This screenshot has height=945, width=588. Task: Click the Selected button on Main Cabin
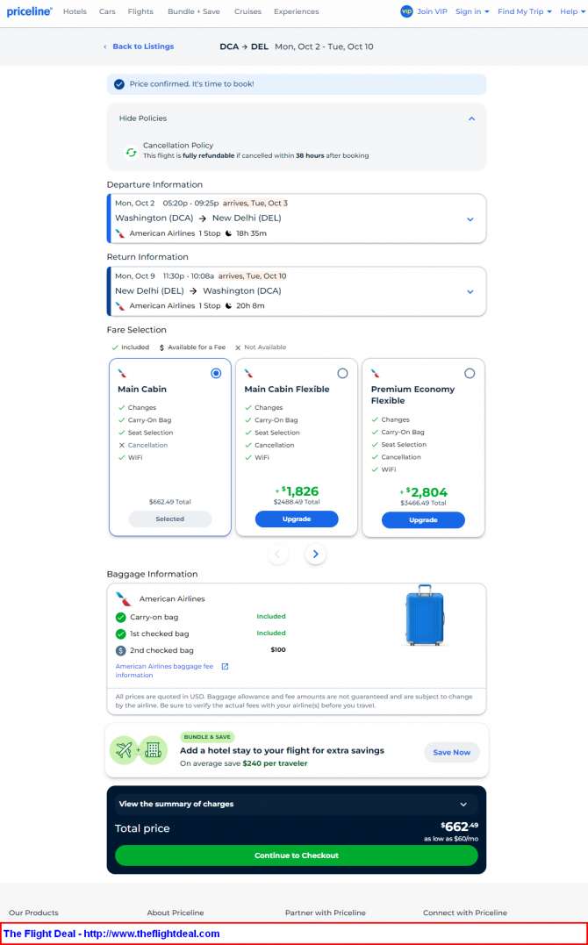(170, 519)
